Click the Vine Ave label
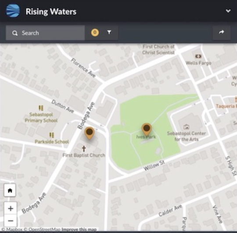Viewport: 237px width, 233px height. pos(218,214)
